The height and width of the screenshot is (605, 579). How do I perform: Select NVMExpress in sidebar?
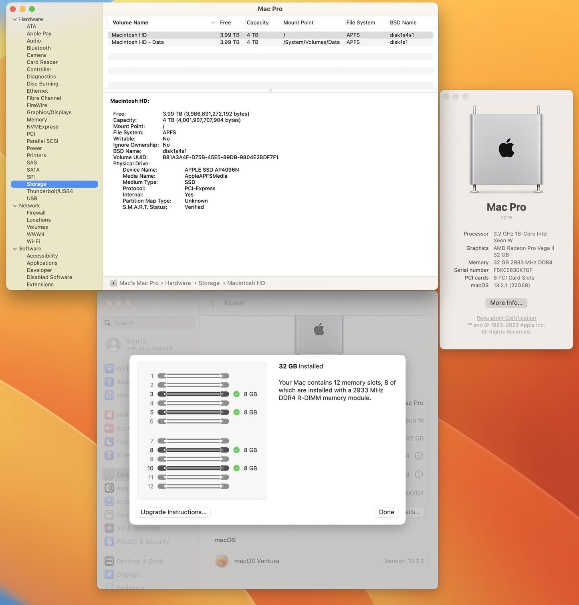42,127
